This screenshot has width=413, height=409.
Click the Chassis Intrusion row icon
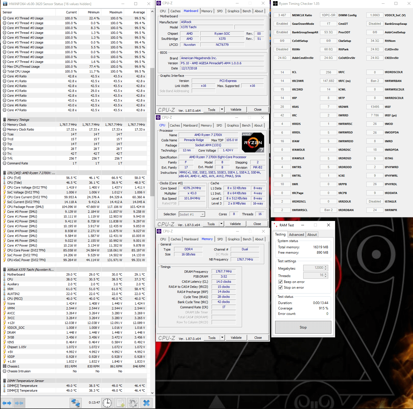(5, 371)
